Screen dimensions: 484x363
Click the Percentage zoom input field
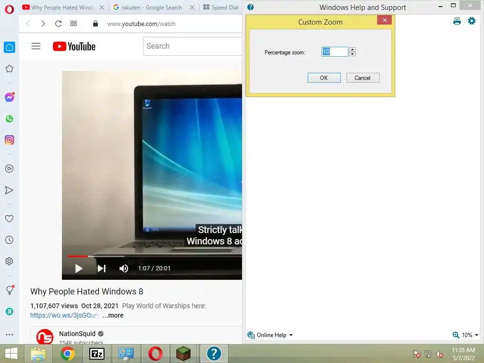pyautogui.click(x=335, y=52)
